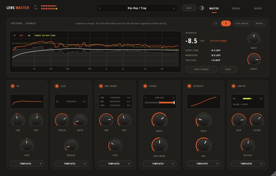The image size is (276, 176).
Task: Toggle the Saturate module power button
Action: (189, 86)
